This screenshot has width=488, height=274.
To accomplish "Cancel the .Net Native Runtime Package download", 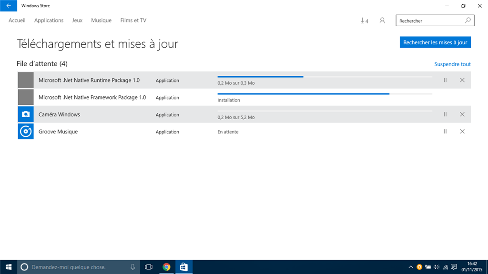I will [462, 80].
